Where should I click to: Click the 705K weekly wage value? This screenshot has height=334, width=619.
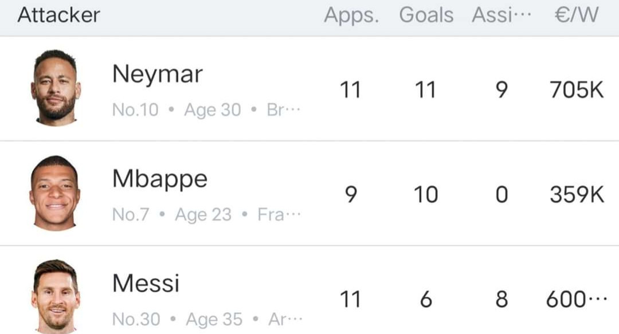[577, 90]
